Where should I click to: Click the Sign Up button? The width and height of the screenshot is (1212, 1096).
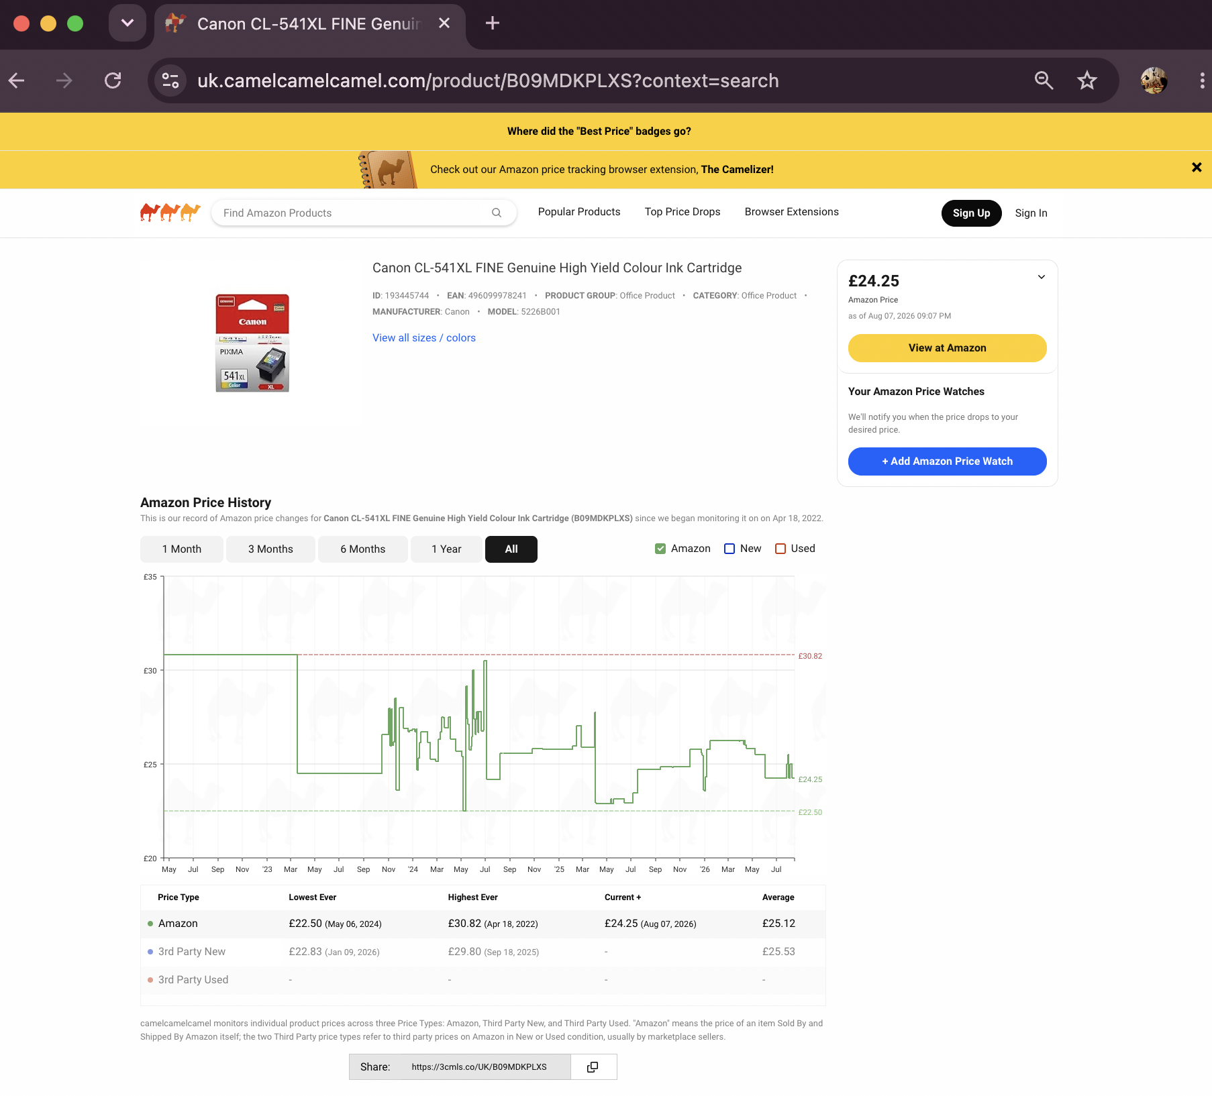click(x=971, y=213)
